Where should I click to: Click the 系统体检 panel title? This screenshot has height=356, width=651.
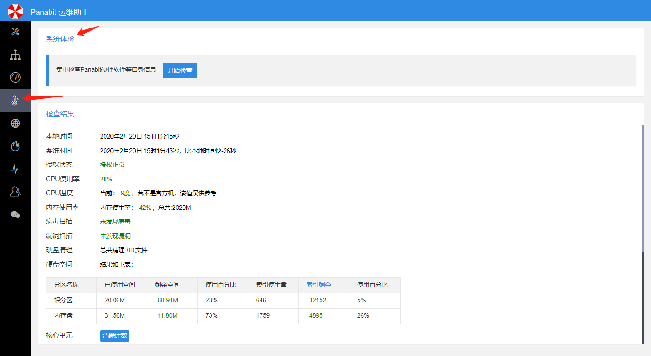click(x=60, y=39)
